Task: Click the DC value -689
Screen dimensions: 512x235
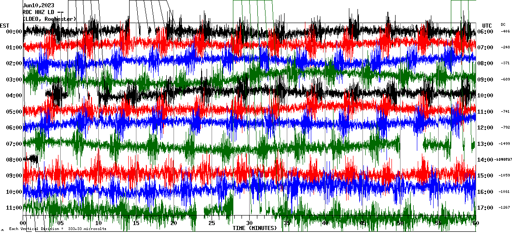Action: coord(505,80)
